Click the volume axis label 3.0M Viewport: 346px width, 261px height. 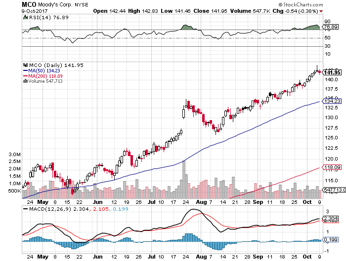[x=15, y=154]
